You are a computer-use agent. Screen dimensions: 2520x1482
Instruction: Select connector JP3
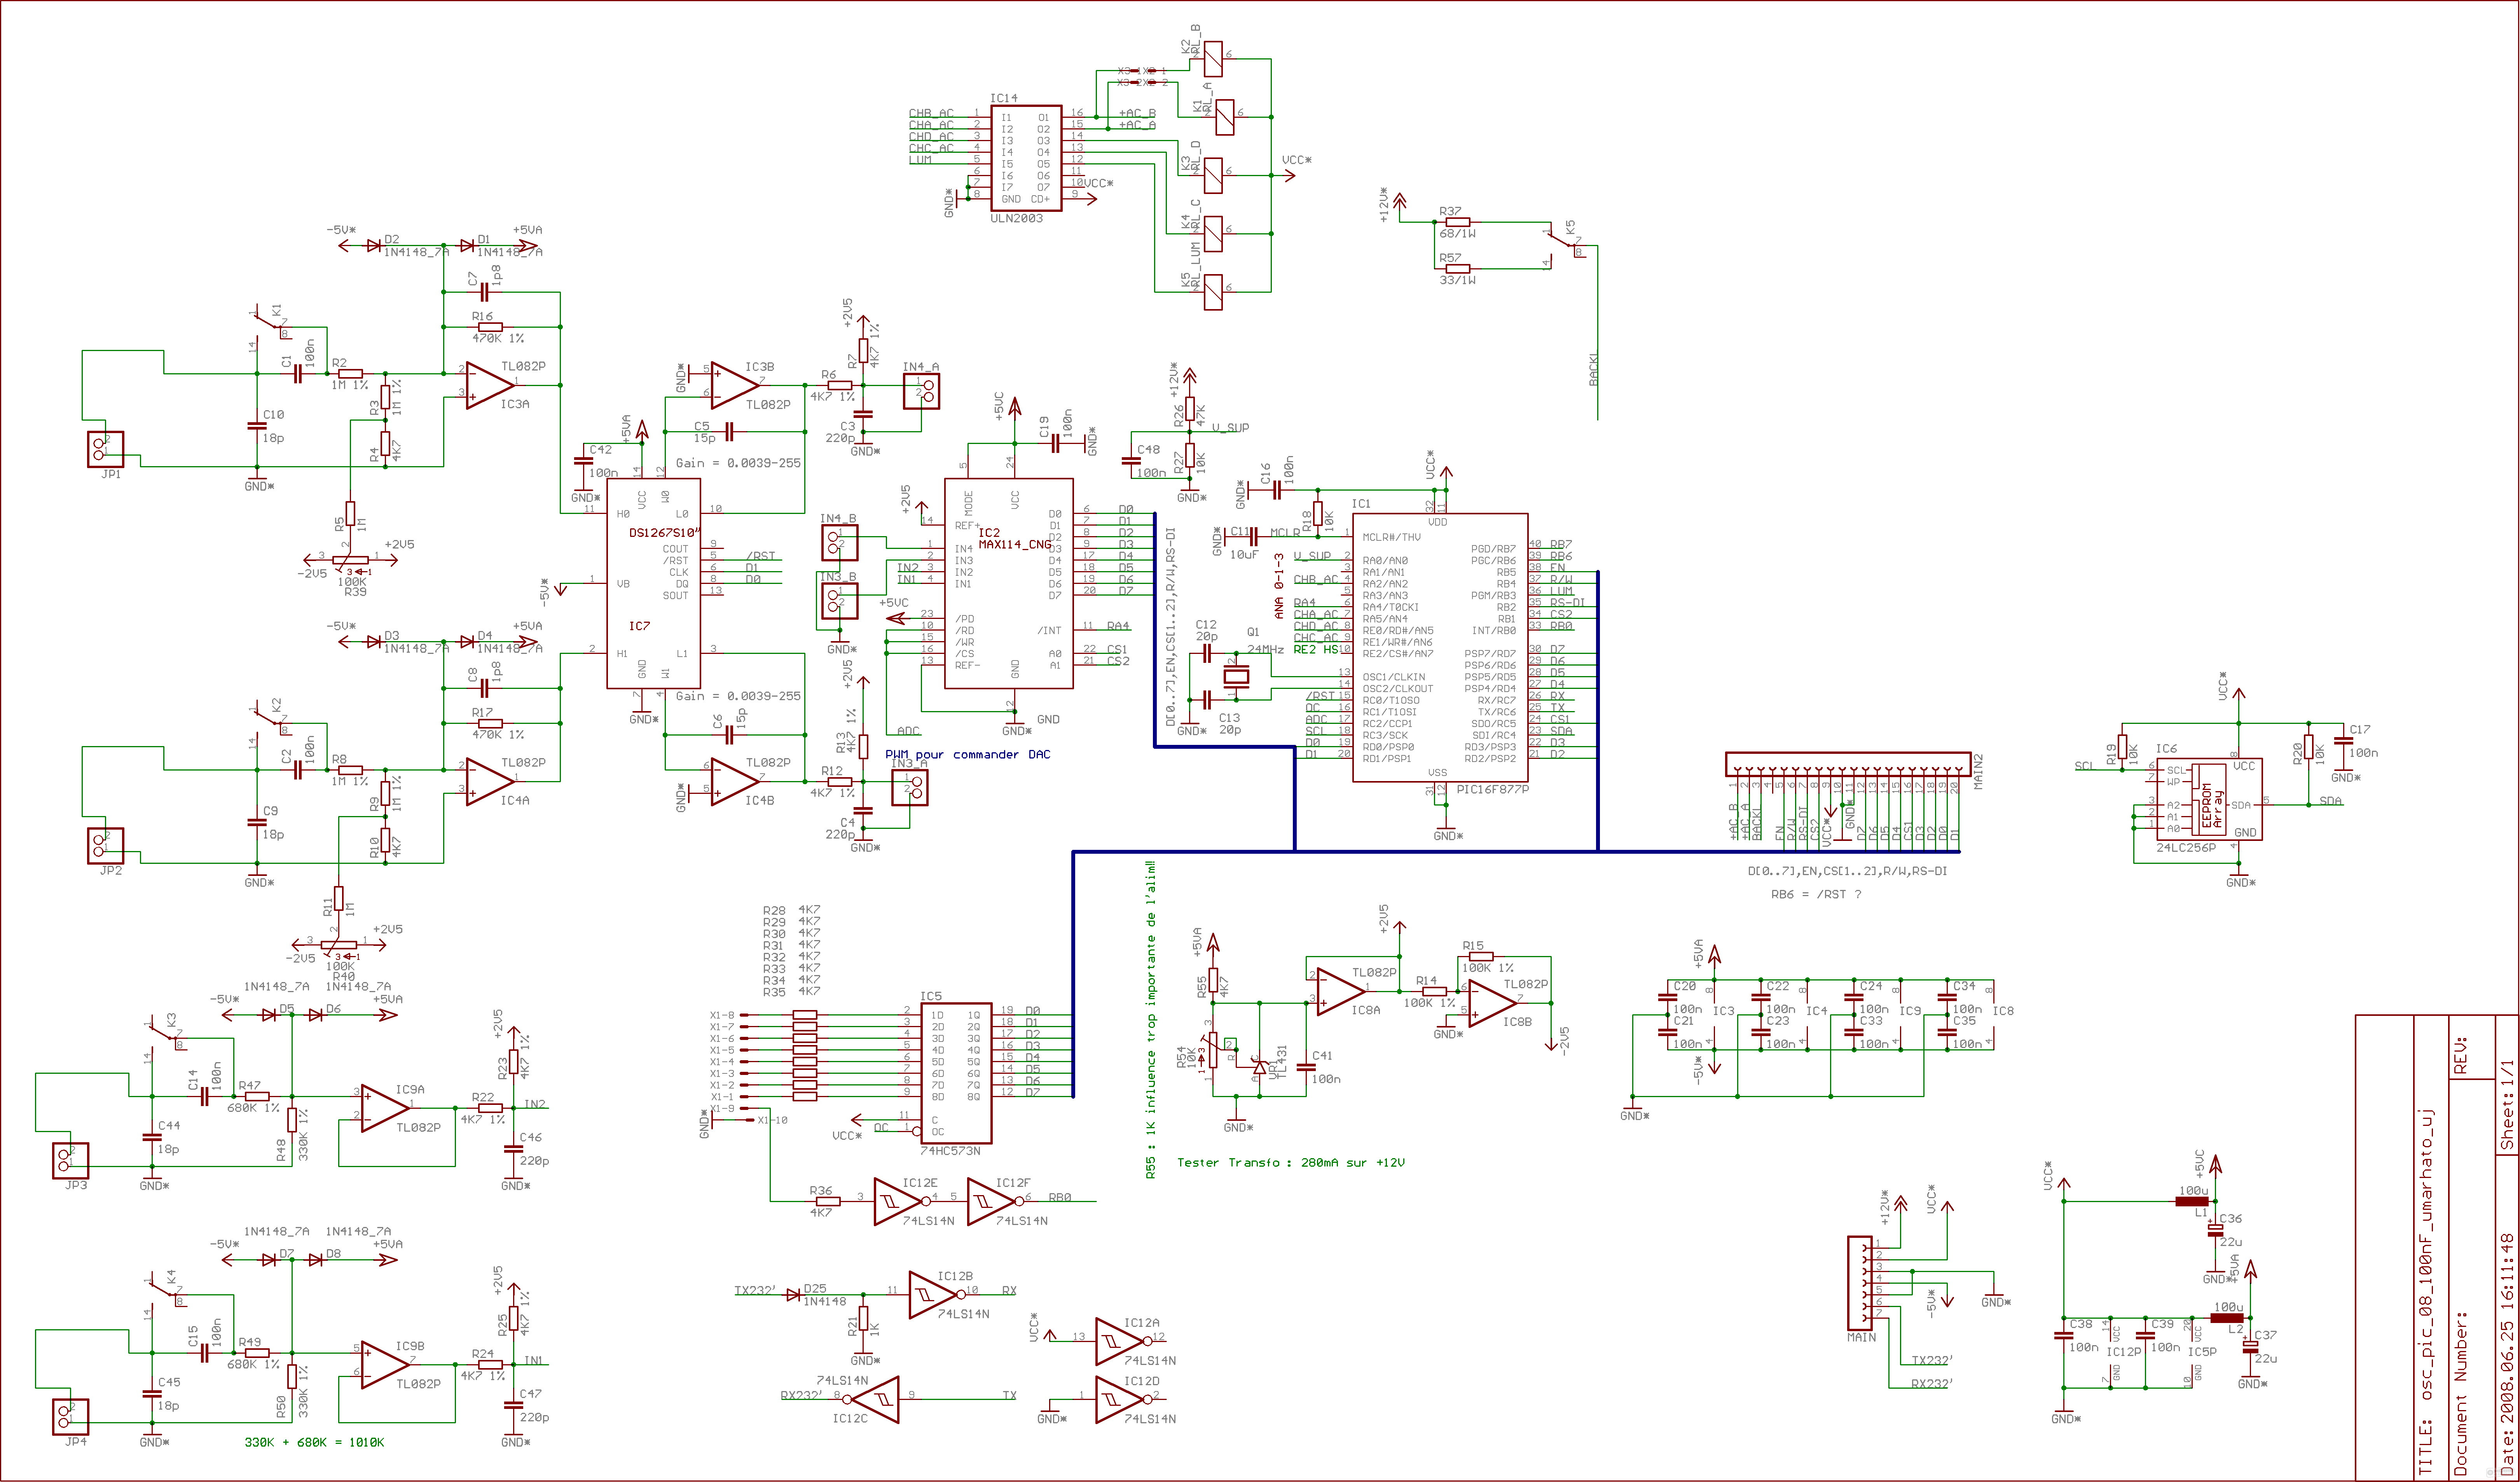pyautogui.click(x=70, y=1161)
